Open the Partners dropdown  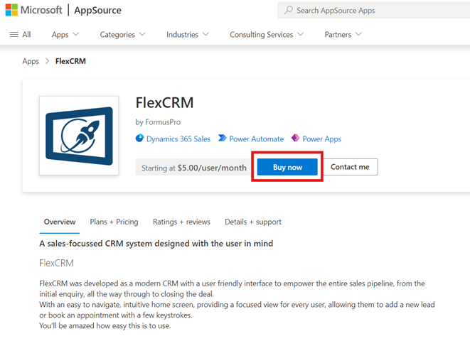click(x=343, y=34)
